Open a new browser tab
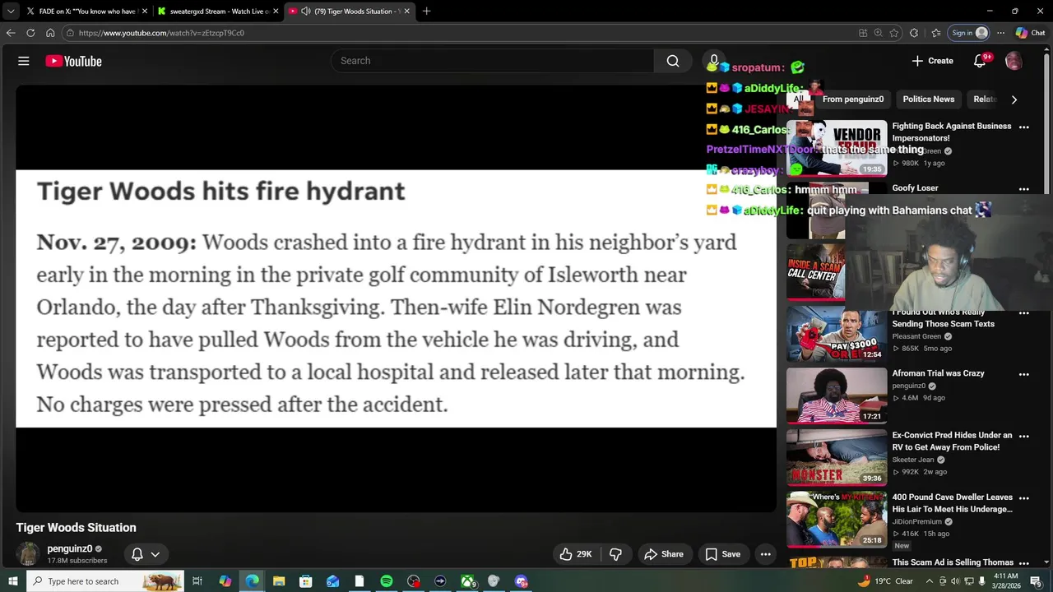The height and width of the screenshot is (592, 1053). coord(426,12)
